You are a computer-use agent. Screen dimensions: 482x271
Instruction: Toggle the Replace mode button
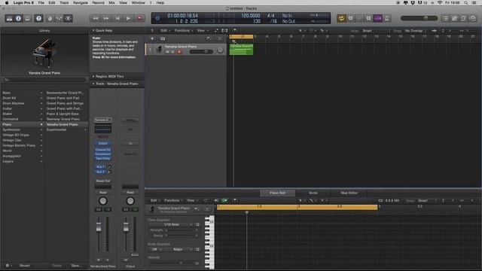pyautogui.click(x=350, y=18)
